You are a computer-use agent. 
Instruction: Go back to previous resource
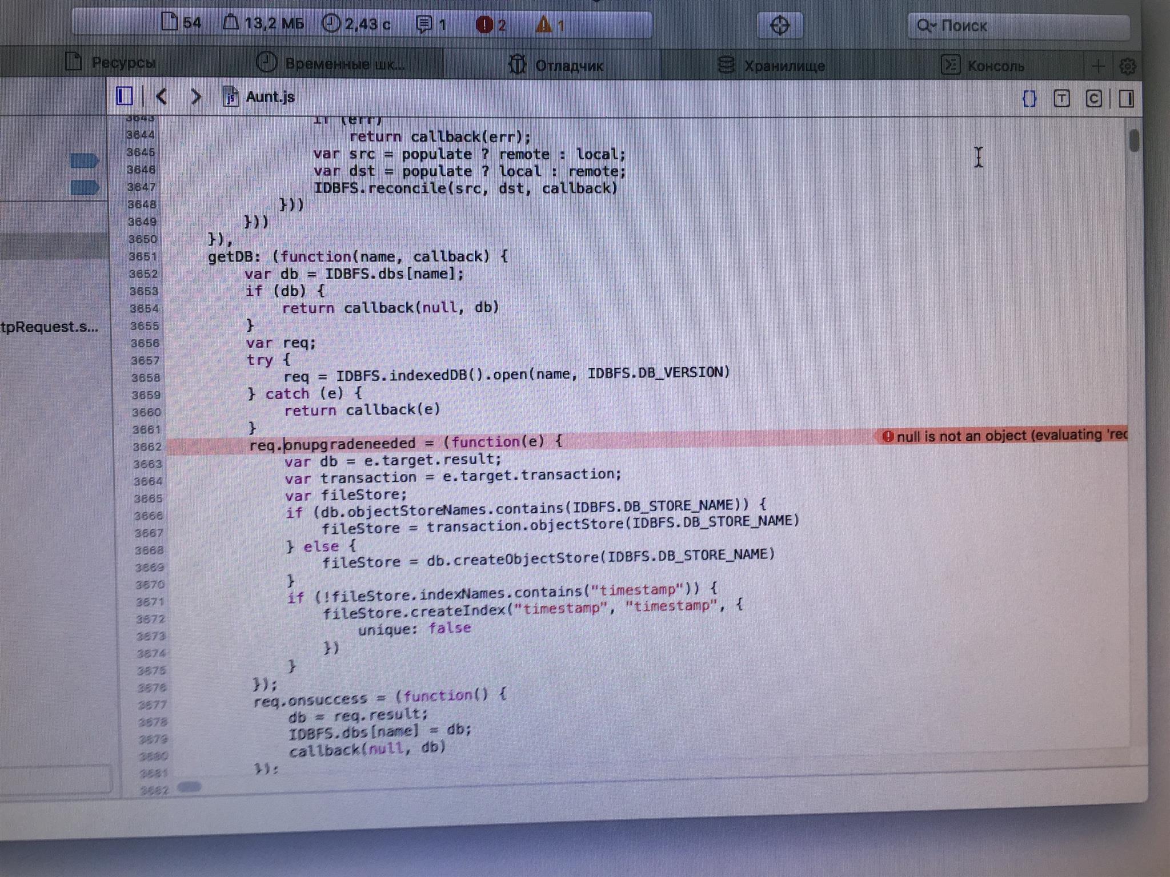pyautogui.click(x=162, y=96)
